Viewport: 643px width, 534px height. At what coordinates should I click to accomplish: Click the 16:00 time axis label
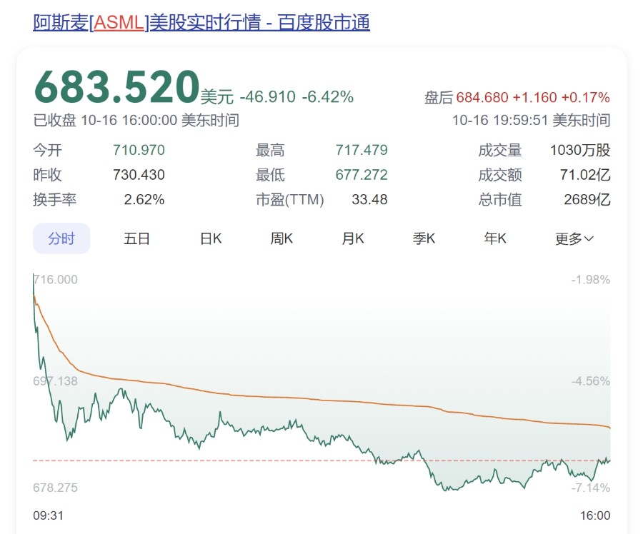[x=595, y=515]
